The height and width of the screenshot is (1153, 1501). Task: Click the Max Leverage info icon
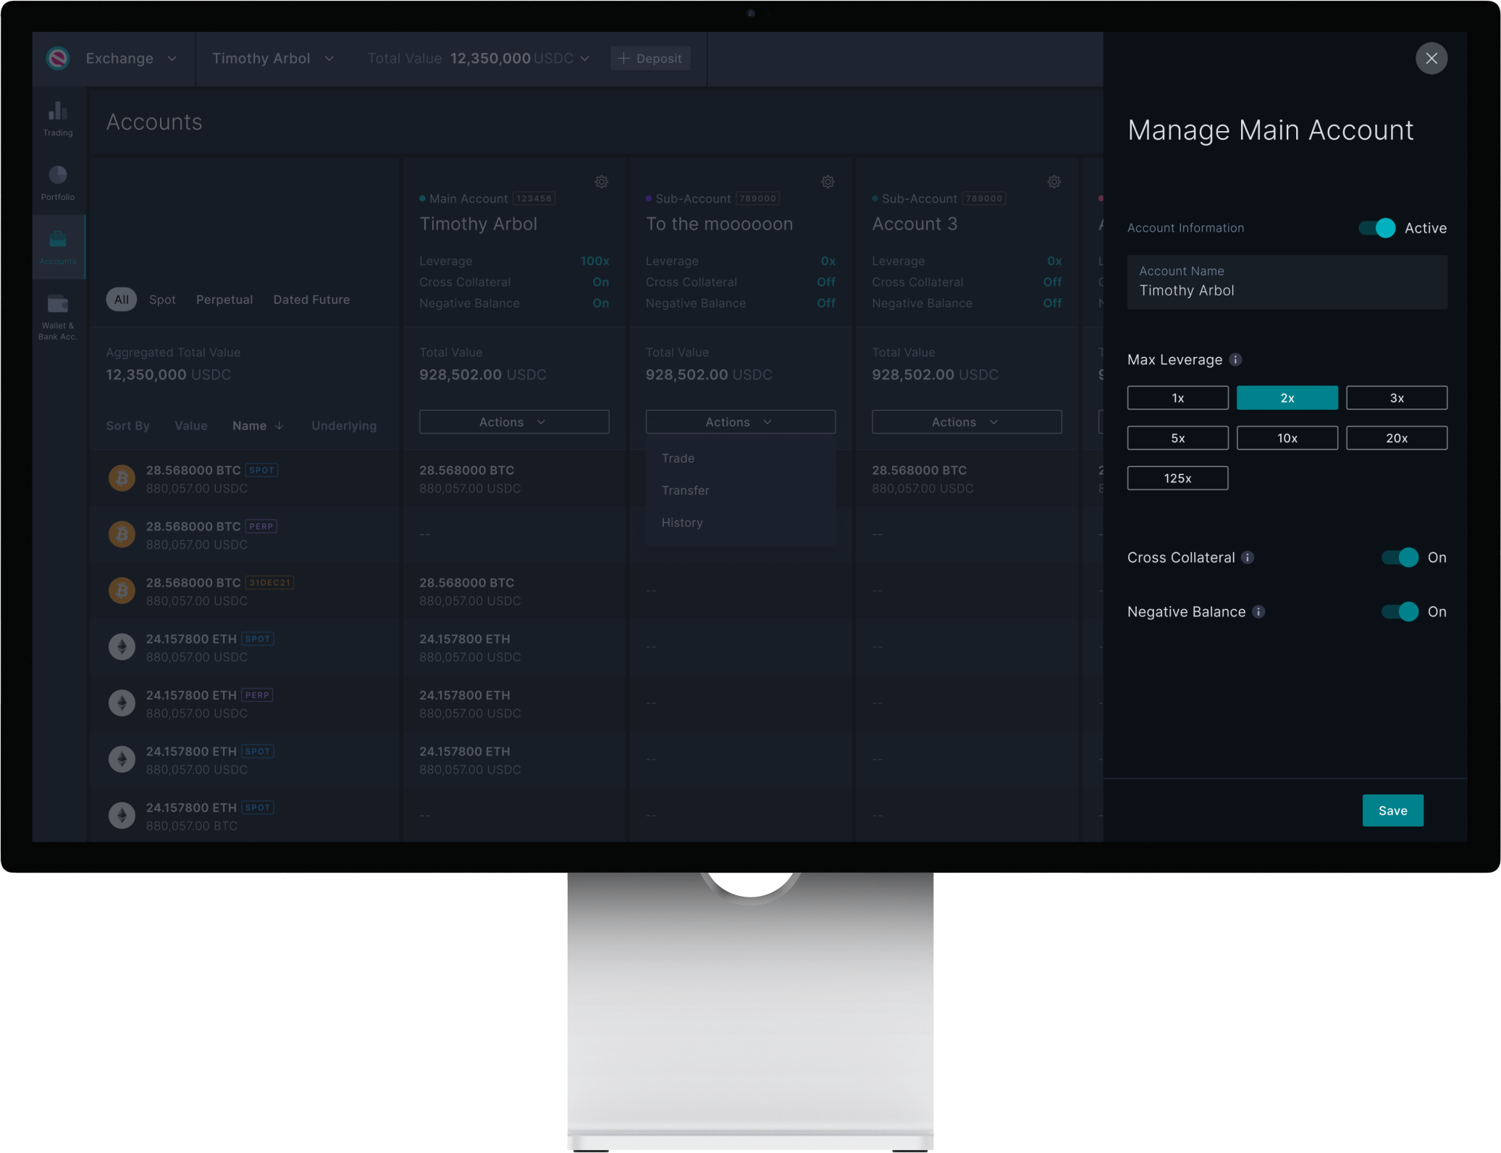(1235, 360)
